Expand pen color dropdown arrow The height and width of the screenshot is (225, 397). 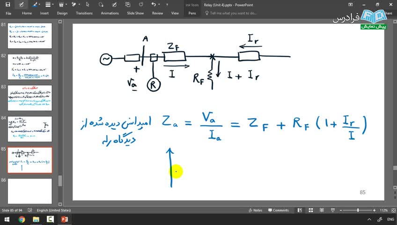point(39,5)
